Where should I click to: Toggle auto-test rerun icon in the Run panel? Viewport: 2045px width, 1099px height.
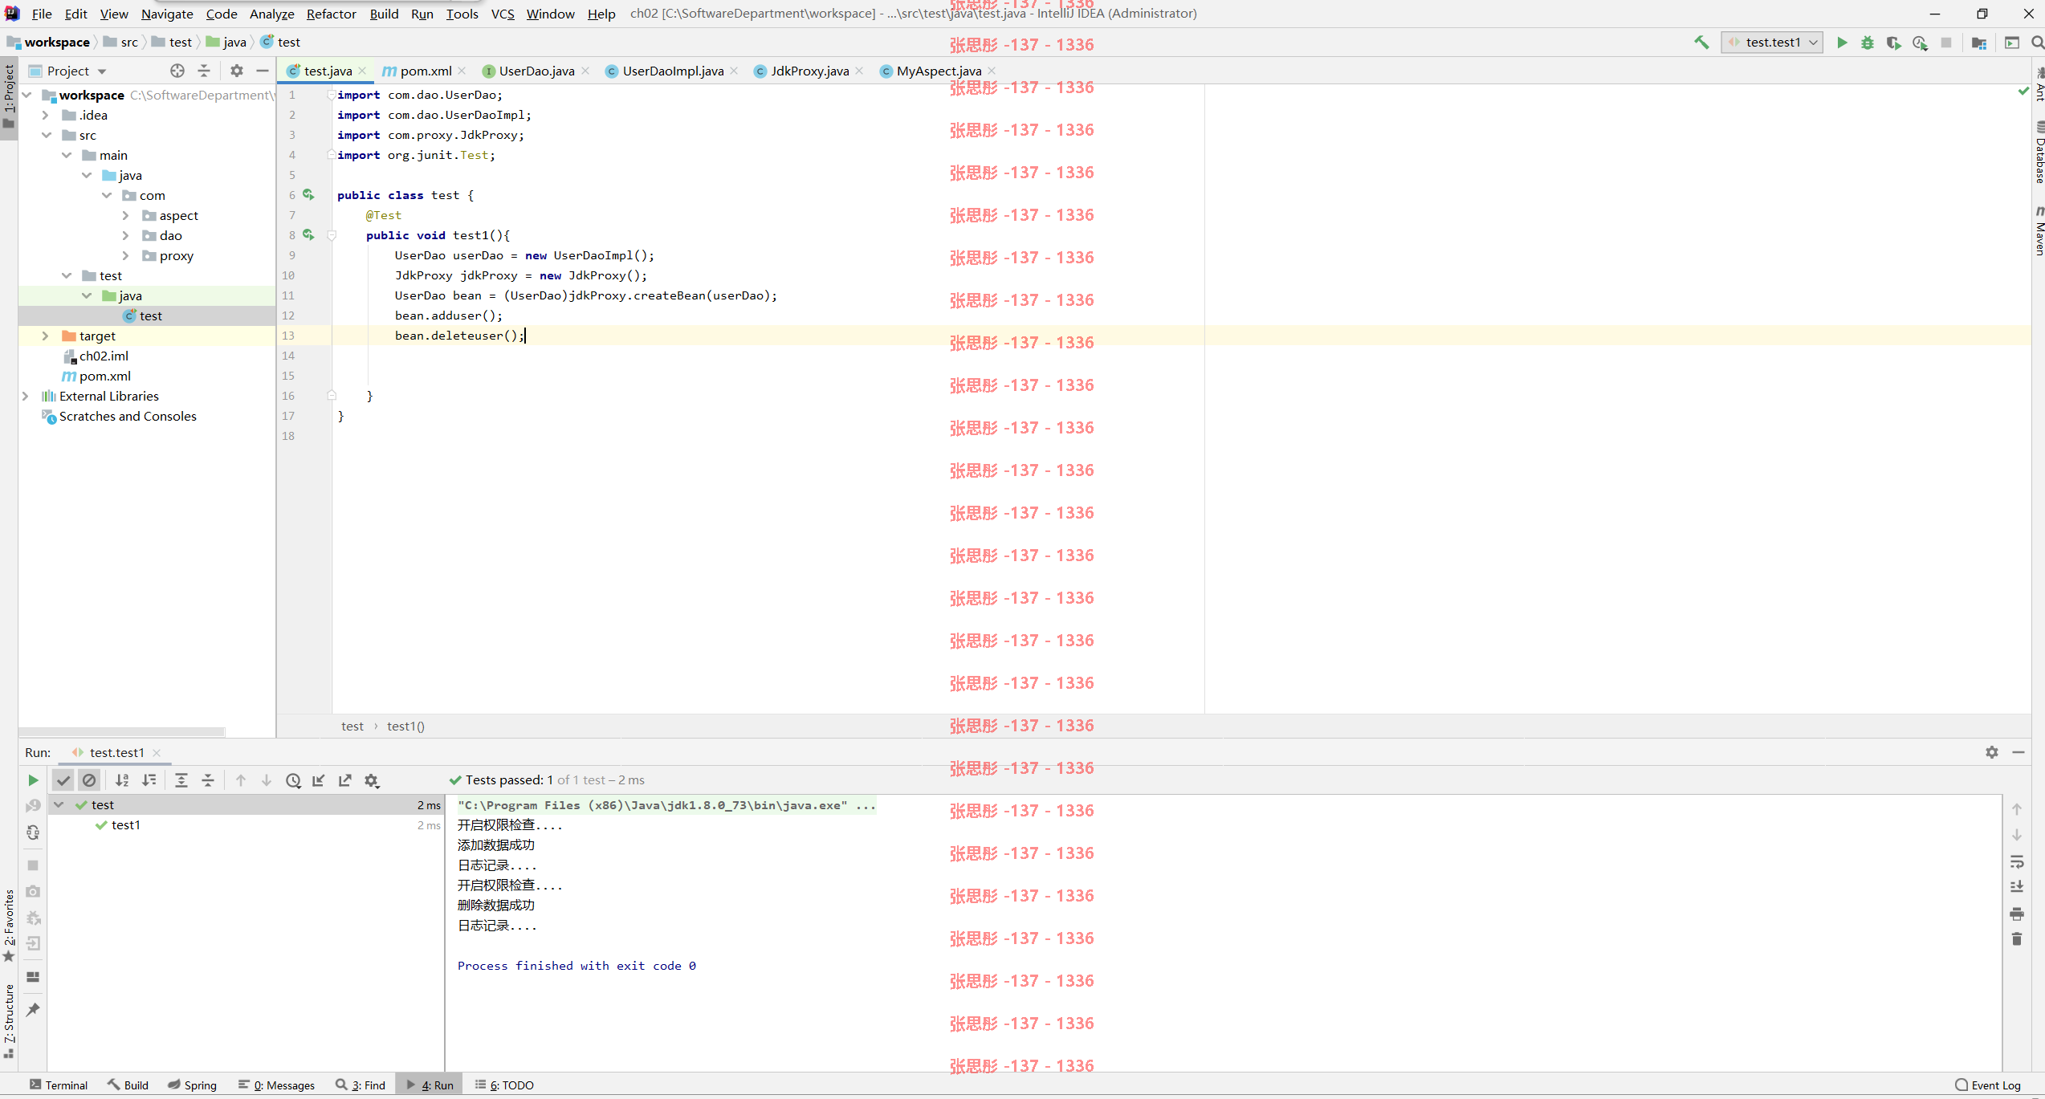(x=33, y=832)
